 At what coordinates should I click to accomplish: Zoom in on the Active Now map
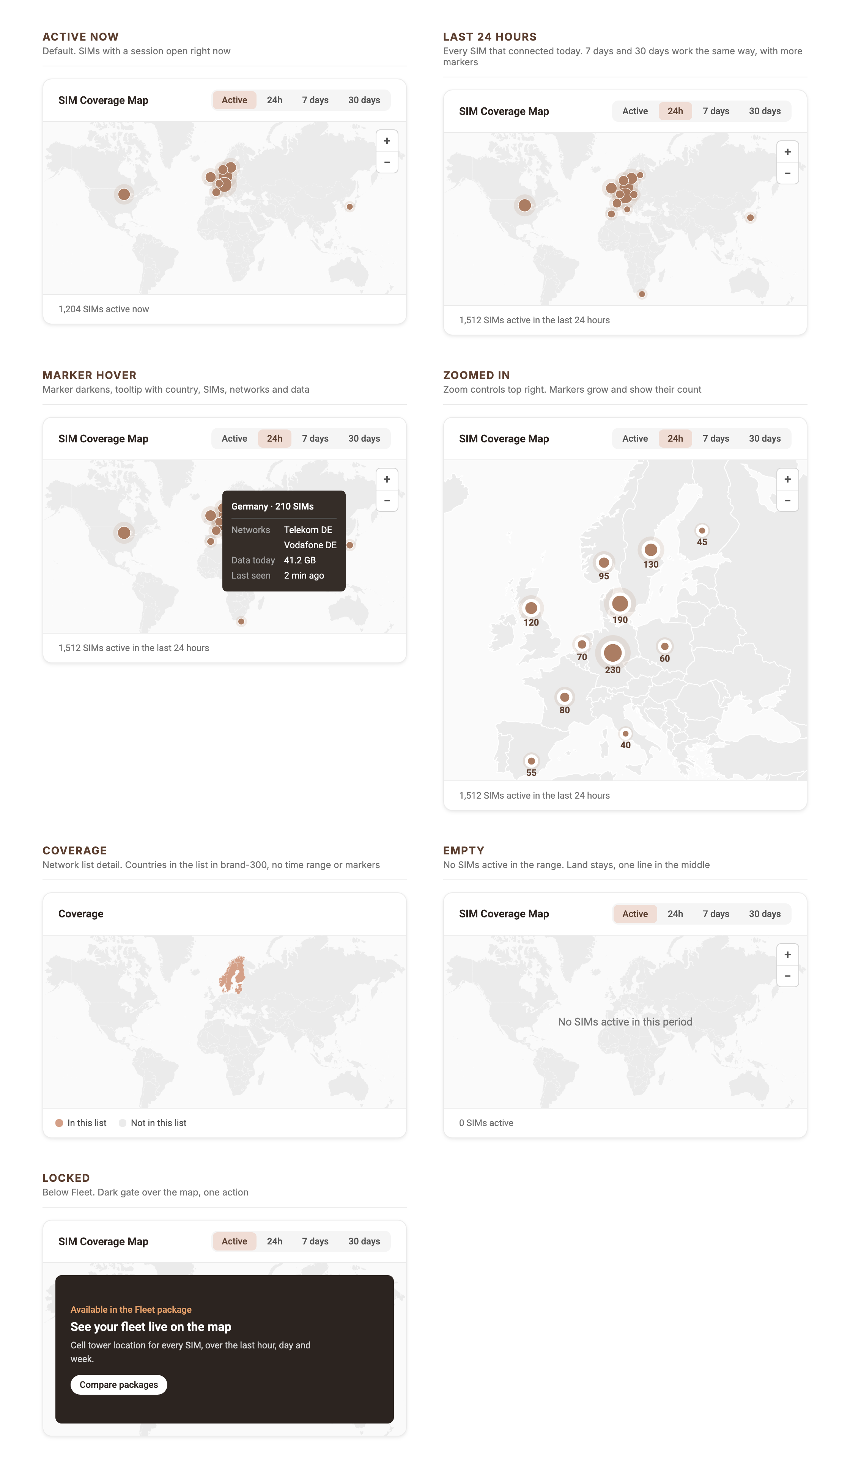pyautogui.click(x=386, y=141)
